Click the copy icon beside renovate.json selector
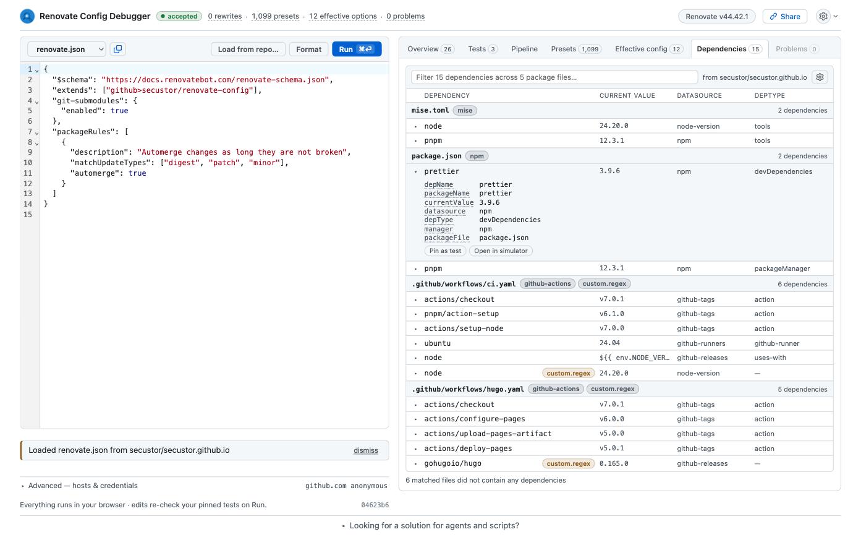This screenshot has width=861, height=537. tap(117, 49)
